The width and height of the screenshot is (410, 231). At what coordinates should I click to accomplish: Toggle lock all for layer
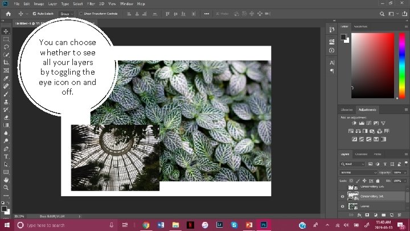point(378,181)
